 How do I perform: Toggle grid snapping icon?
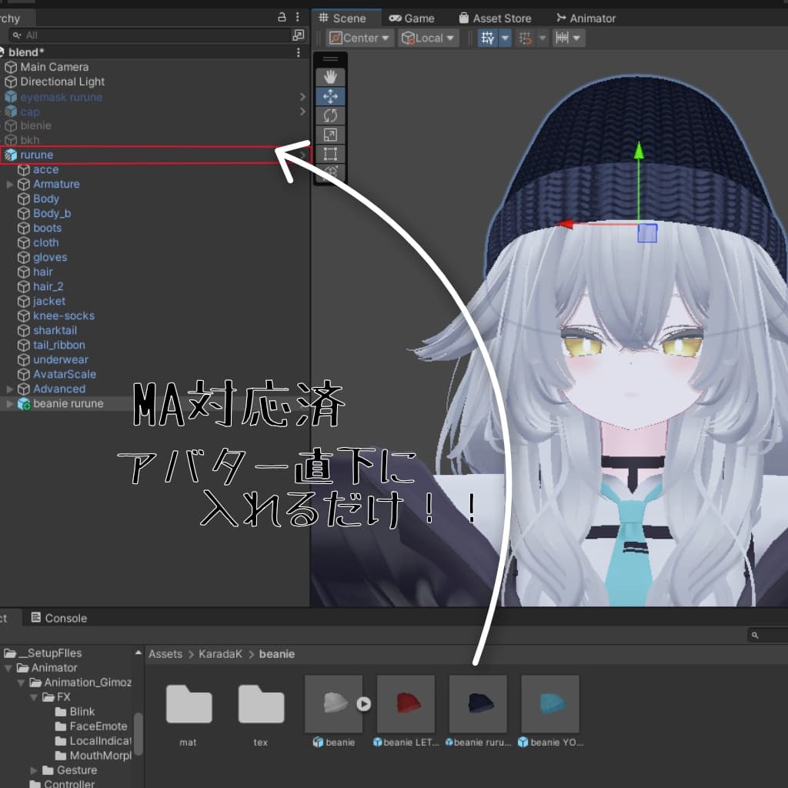click(x=487, y=38)
